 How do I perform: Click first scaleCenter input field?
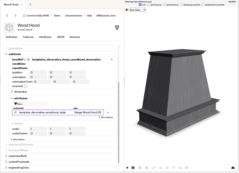pyautogui.click(x=38, y=133)
